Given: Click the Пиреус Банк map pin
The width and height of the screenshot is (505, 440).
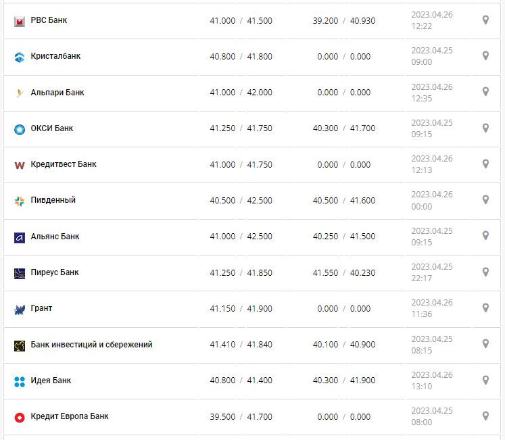Looking at the screenshot, I should 485,272.
